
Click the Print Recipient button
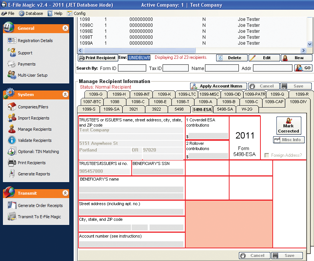click(97, 58)
